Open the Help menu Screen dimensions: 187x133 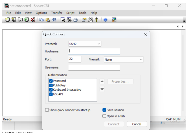94,13
